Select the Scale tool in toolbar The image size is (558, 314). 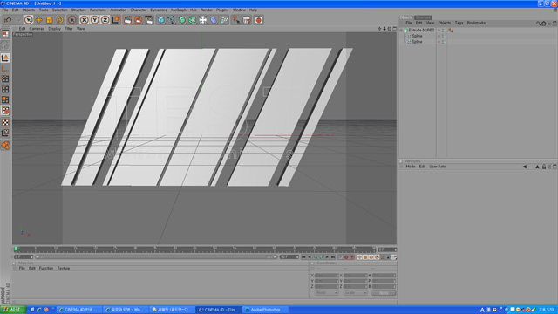coord(49,20)
